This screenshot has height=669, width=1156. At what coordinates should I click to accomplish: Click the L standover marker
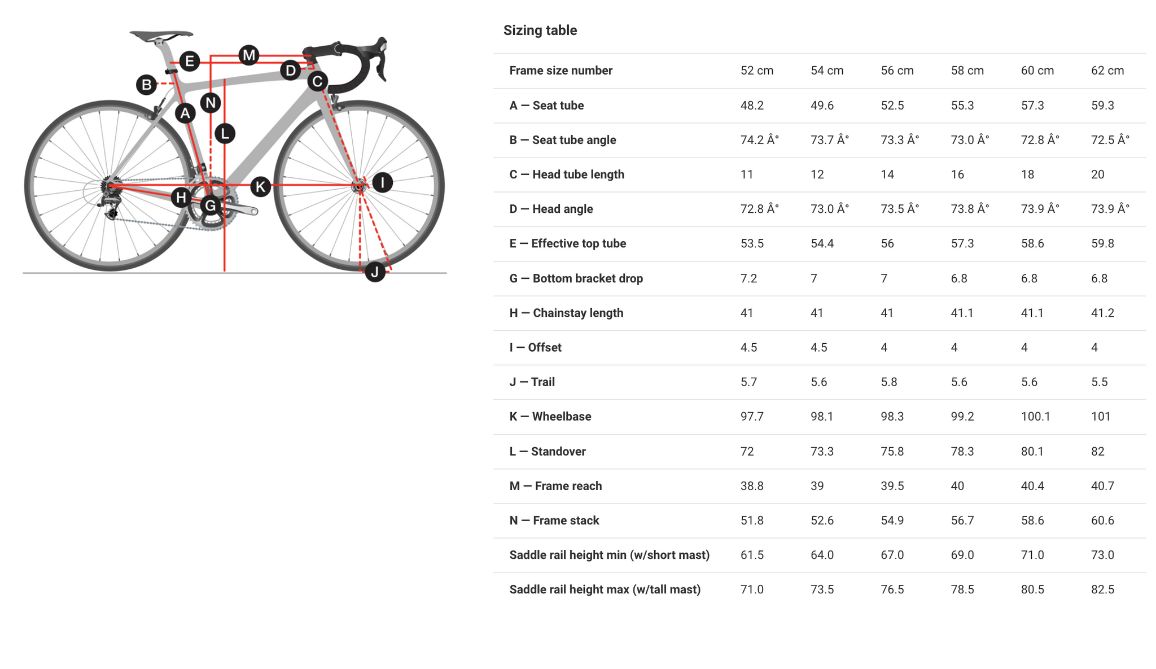[x=225, y=134]
